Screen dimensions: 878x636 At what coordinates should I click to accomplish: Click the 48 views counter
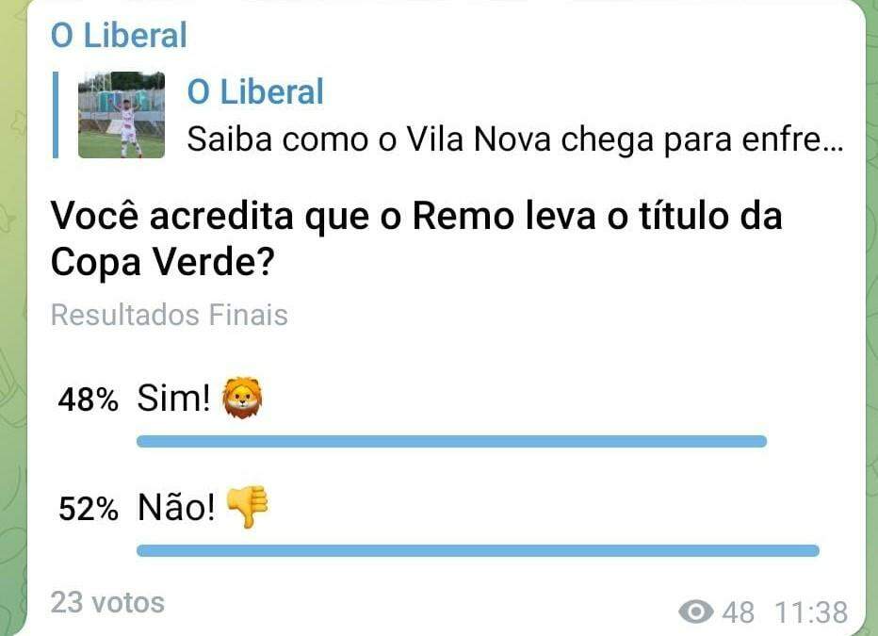pyautogui.click(x=739, y=612)
